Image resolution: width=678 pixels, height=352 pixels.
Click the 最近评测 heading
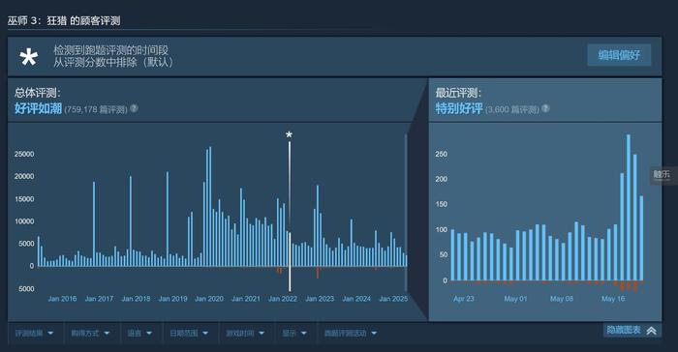tap(458, 93)
